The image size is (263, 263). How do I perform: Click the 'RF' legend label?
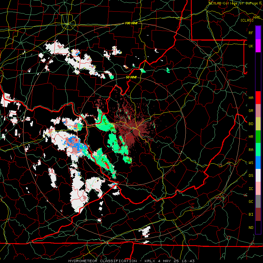tap(251, 33)
